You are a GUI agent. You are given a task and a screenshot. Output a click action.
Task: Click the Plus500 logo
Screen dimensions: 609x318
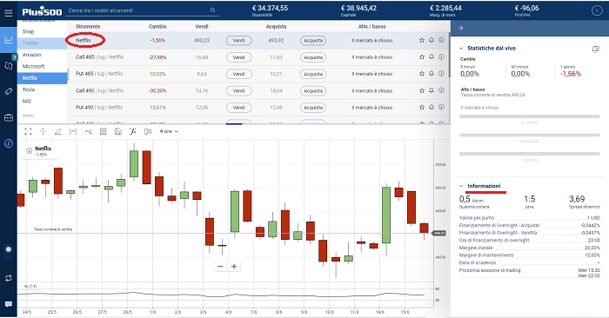(42, 11)
